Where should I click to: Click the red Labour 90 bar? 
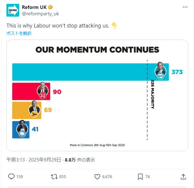pyautogui.click(x=31, y=91)
